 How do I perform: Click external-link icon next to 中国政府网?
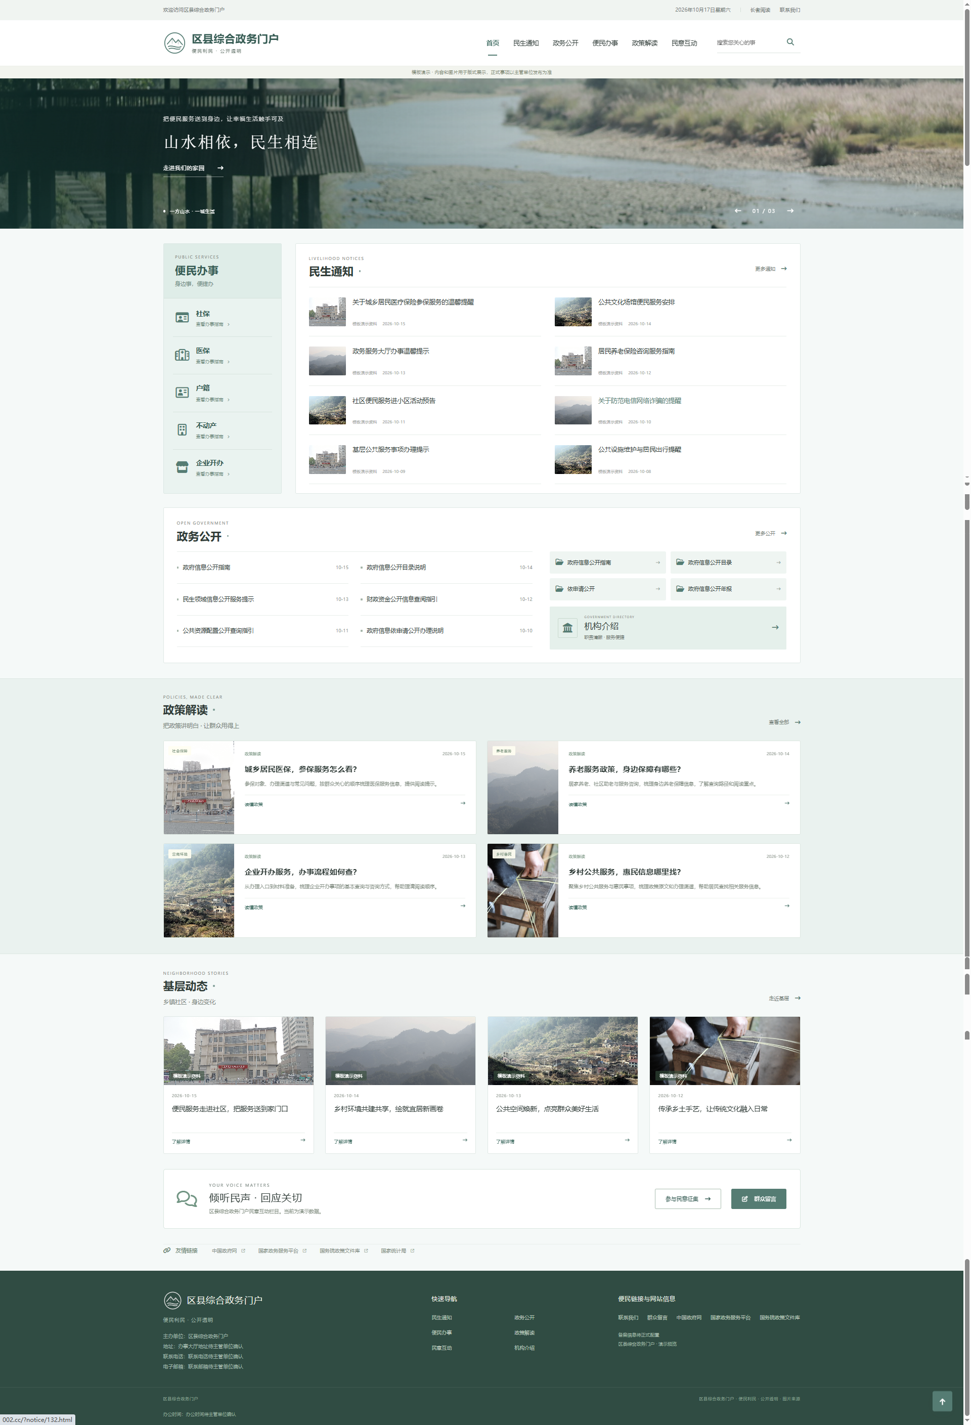tap(243, 1251)
